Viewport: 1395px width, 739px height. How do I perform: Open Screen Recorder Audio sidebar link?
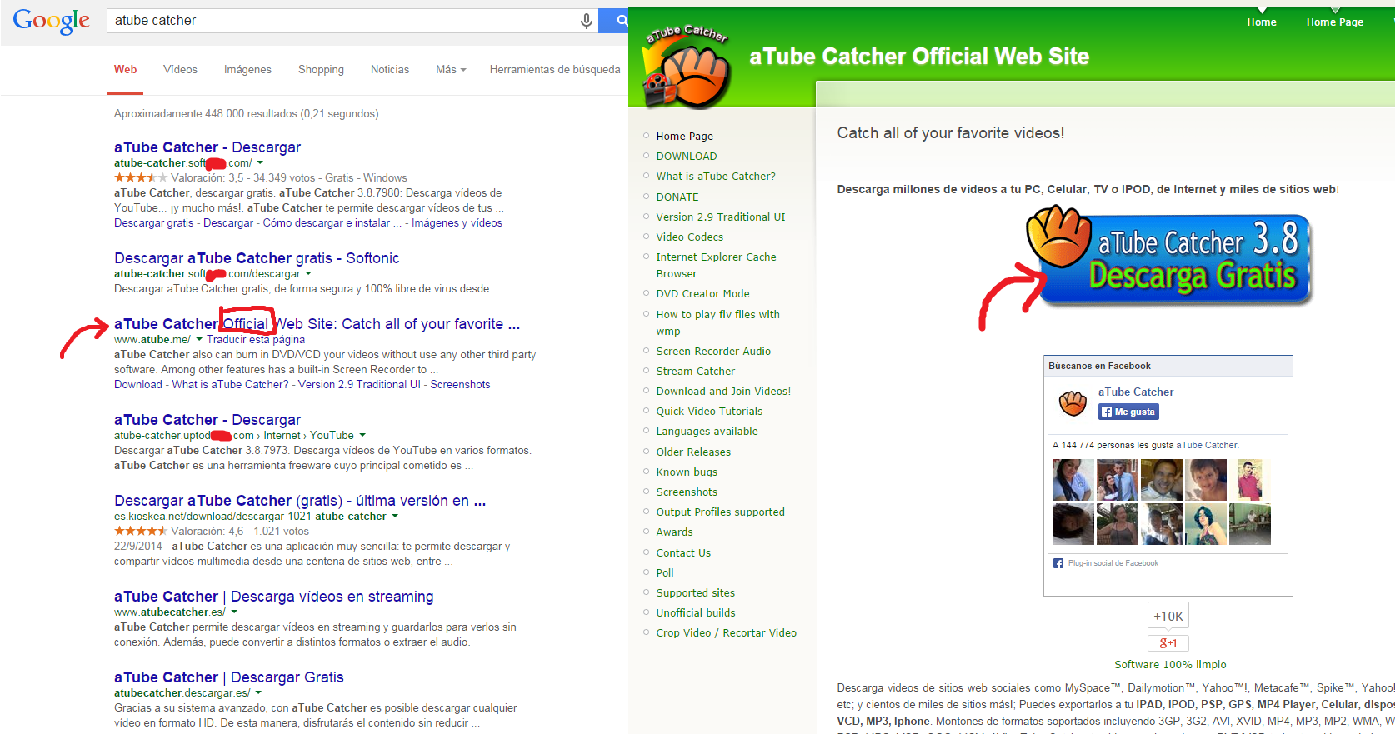(713, 352)
